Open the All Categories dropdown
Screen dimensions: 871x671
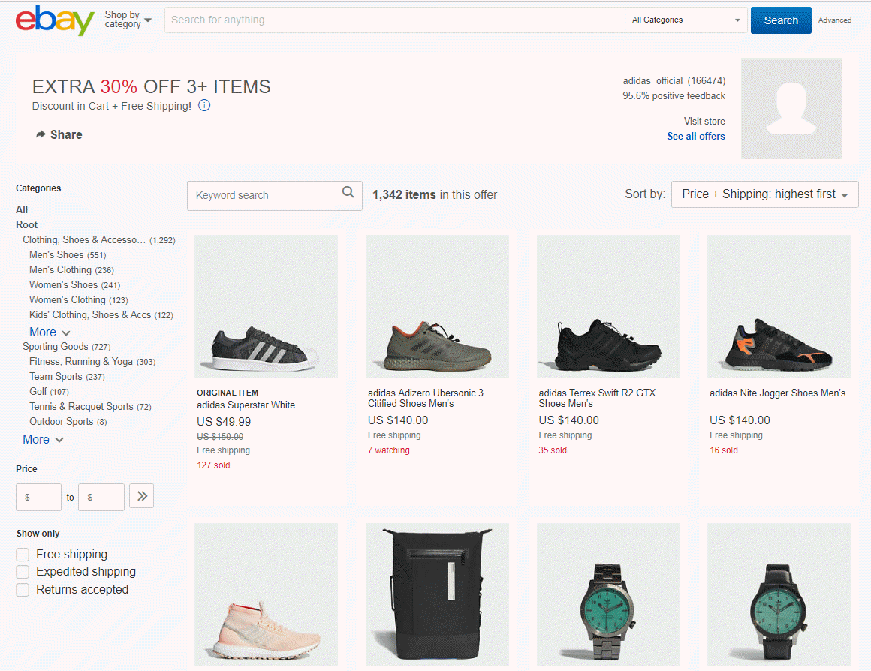[686, 20]
